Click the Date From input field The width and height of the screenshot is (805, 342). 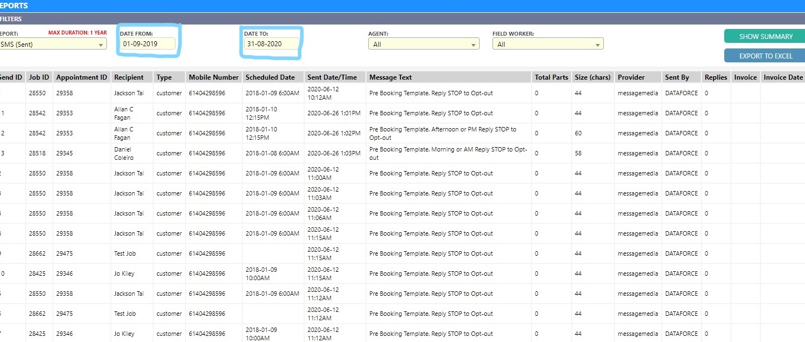pos(149,43)
